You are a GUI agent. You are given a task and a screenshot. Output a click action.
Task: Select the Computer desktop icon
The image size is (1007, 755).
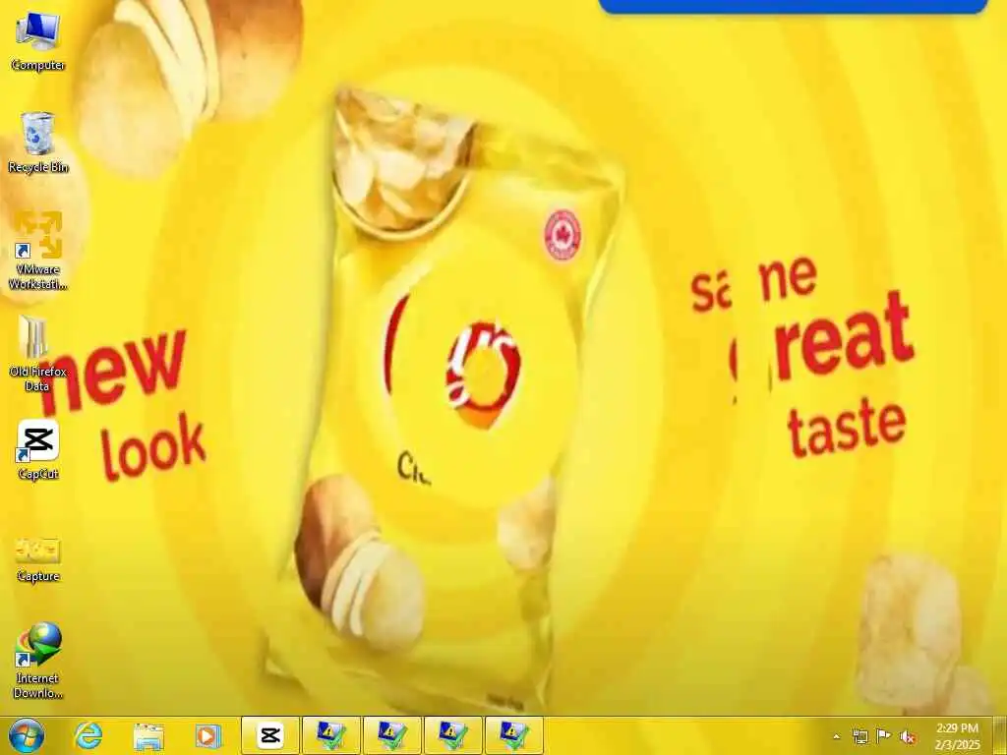point(38,41)
